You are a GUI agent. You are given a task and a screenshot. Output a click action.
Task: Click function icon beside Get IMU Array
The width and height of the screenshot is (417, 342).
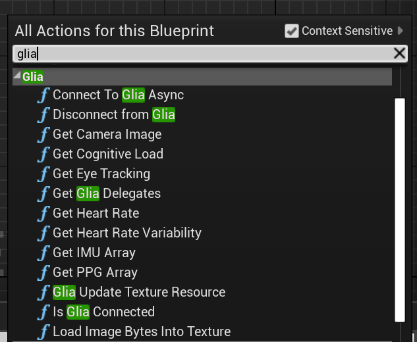coord(44,253)
